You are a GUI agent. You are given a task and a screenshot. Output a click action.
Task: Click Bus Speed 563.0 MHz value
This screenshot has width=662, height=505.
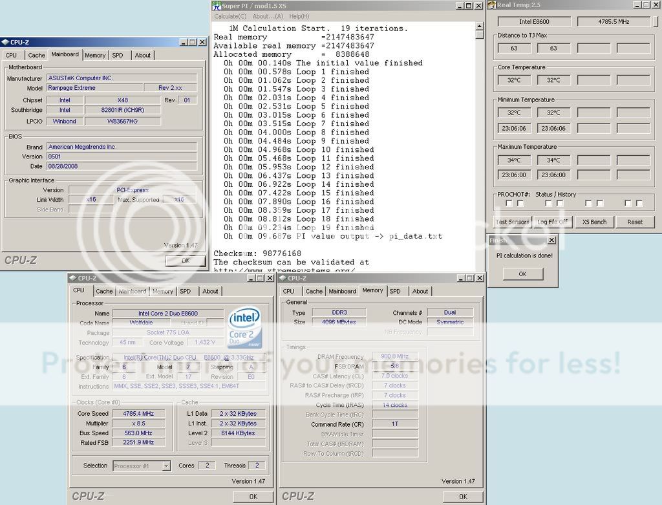pos(138,433)
